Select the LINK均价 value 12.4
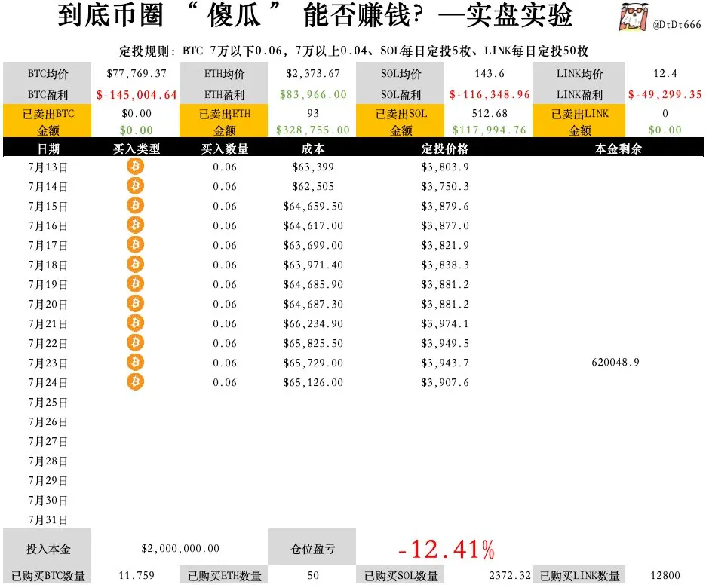The width and height of the screenshot is (706, 585). click(x=665, y=73)
